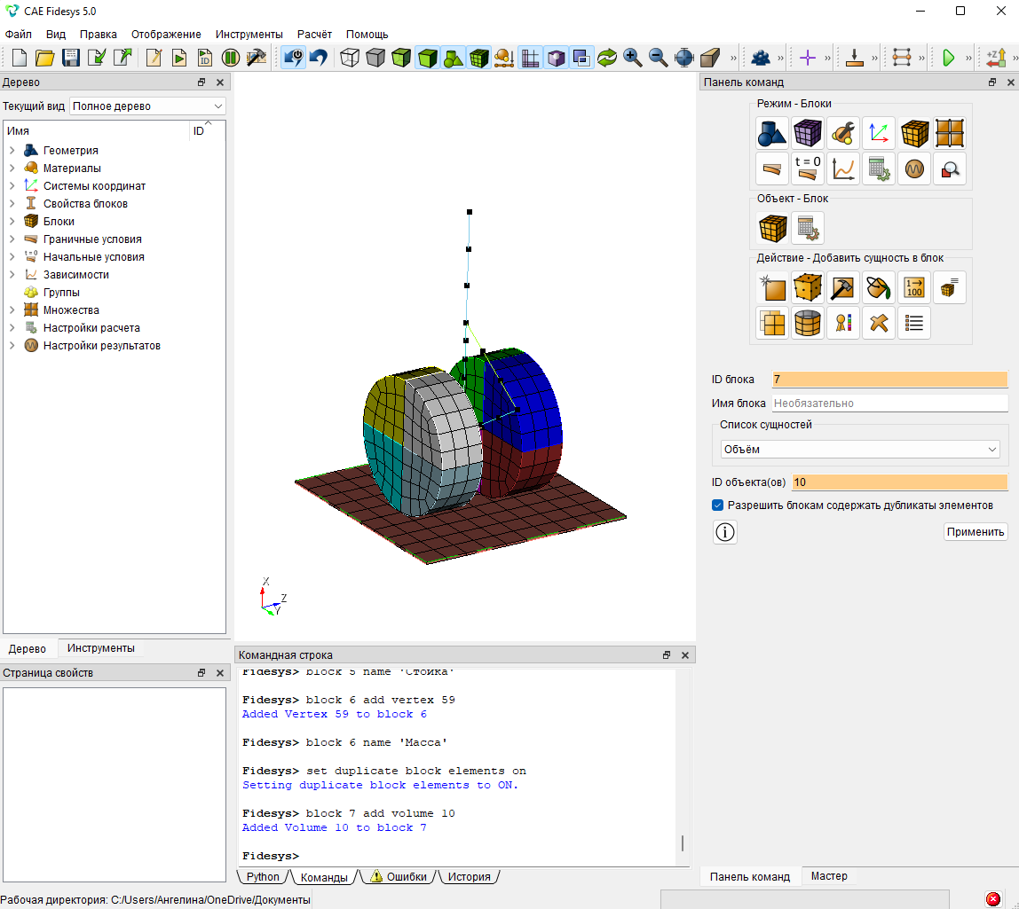This screenshot has height=909, width=1019.
Task: Click the Имя блока input field
Action: pyautogui.click(x=889, y=404)
